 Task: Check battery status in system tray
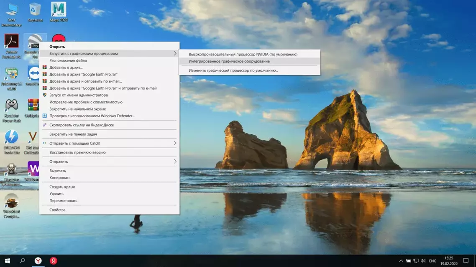pyautogui.click(x=408, y=261)
